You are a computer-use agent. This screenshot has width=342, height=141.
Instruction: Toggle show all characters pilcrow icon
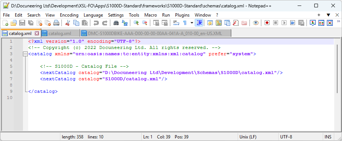[x=185, y=23]
